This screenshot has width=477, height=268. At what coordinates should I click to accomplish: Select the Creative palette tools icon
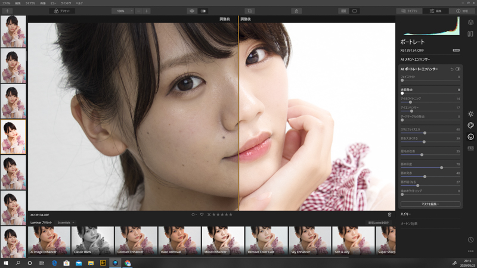(470, 125)
